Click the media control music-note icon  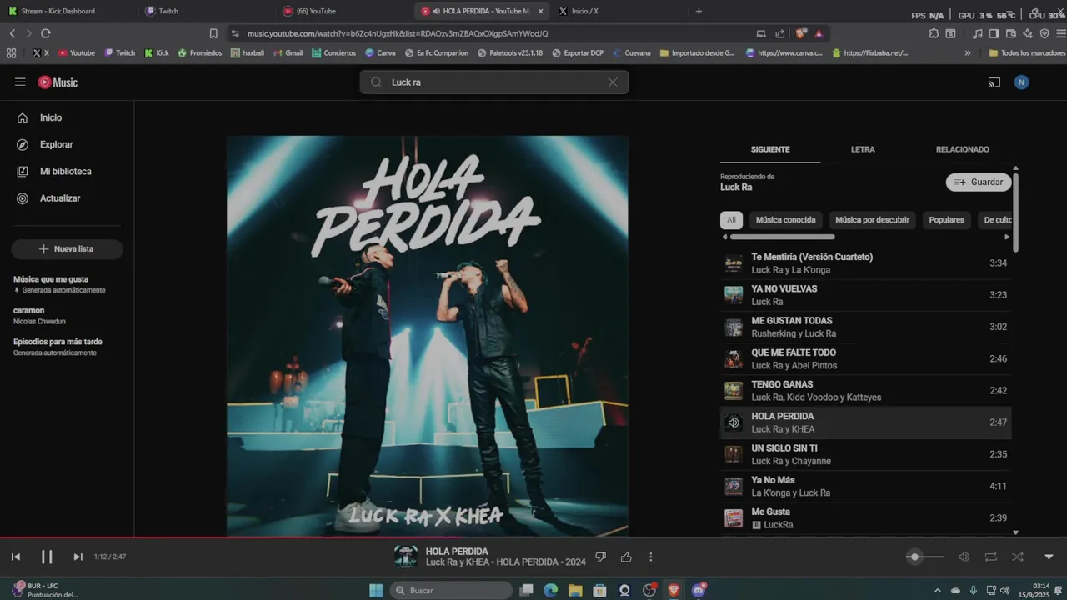coord(977,33)
